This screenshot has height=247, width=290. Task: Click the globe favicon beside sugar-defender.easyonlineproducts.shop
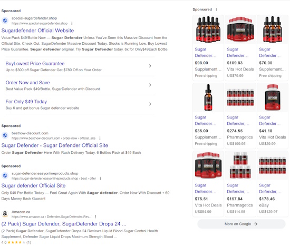pos(5,176)
